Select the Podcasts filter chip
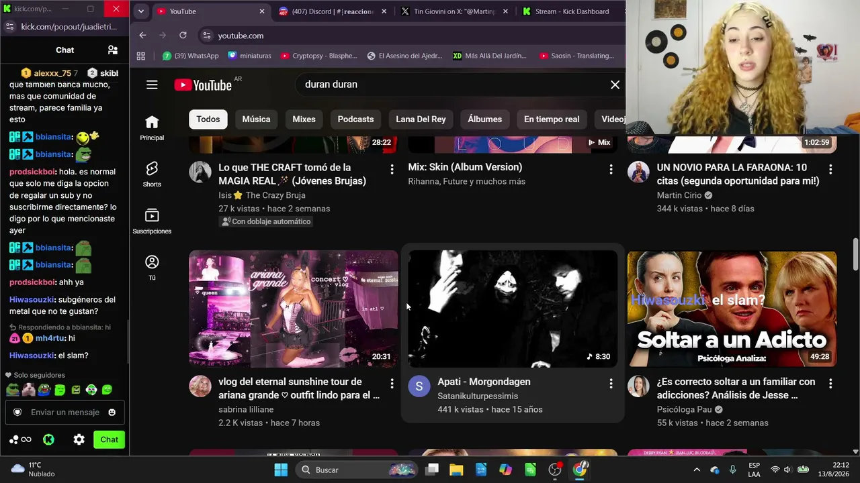Viewport: 860px width, 483px height. 355,119
